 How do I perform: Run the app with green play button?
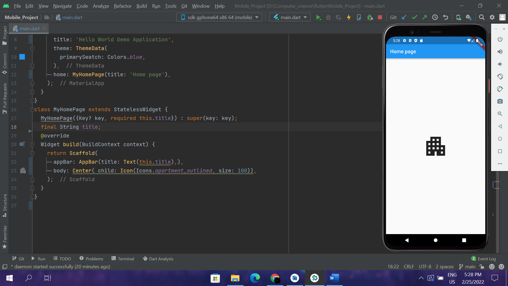tap(318, 17)
